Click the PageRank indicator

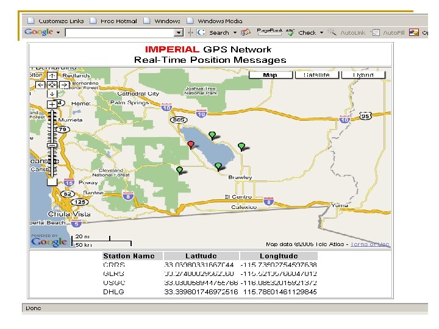click(x=269, y=32)
